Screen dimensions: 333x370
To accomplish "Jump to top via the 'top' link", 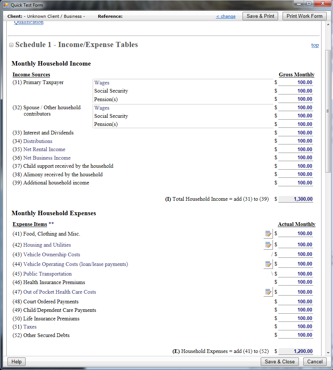I will tap(315, 45).
